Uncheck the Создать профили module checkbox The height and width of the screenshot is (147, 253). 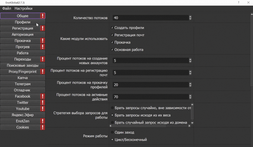click(x=112, y=28)
